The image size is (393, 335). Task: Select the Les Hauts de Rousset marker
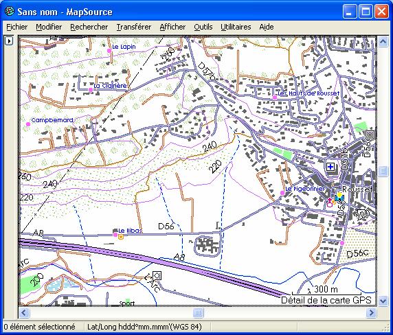(x=275, y=97)
